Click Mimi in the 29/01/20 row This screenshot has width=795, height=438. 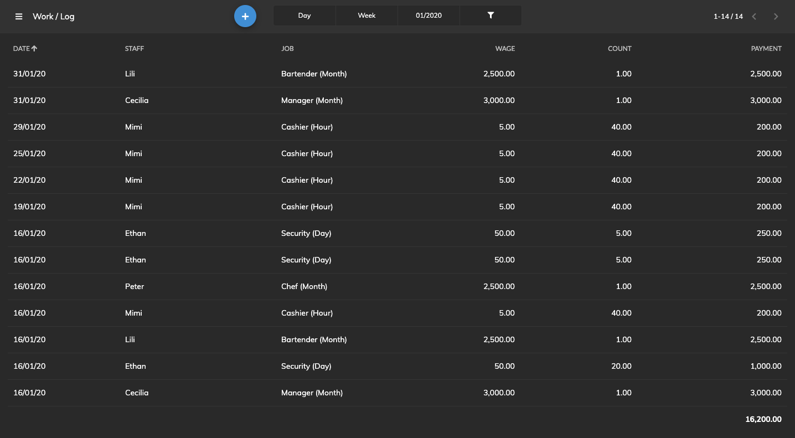coord(133,127)
